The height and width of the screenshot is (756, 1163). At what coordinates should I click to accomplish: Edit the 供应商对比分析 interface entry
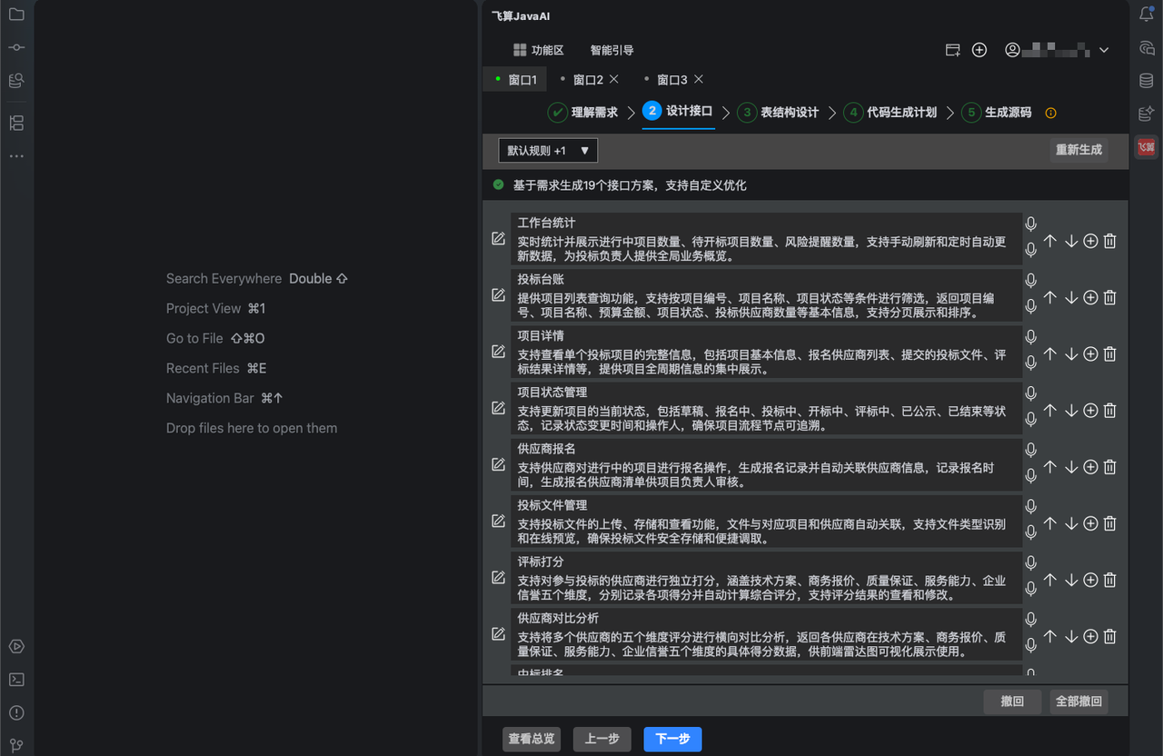(x=498, y=633)
